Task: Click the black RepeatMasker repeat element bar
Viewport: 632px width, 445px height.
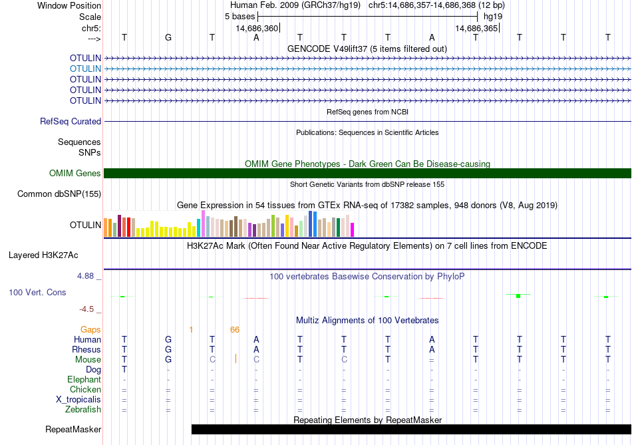Action: (411, 429)
